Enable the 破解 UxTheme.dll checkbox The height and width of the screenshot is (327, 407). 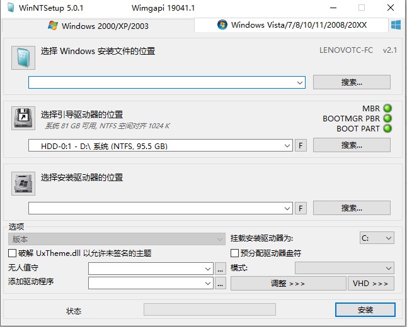tap(13, 253)
